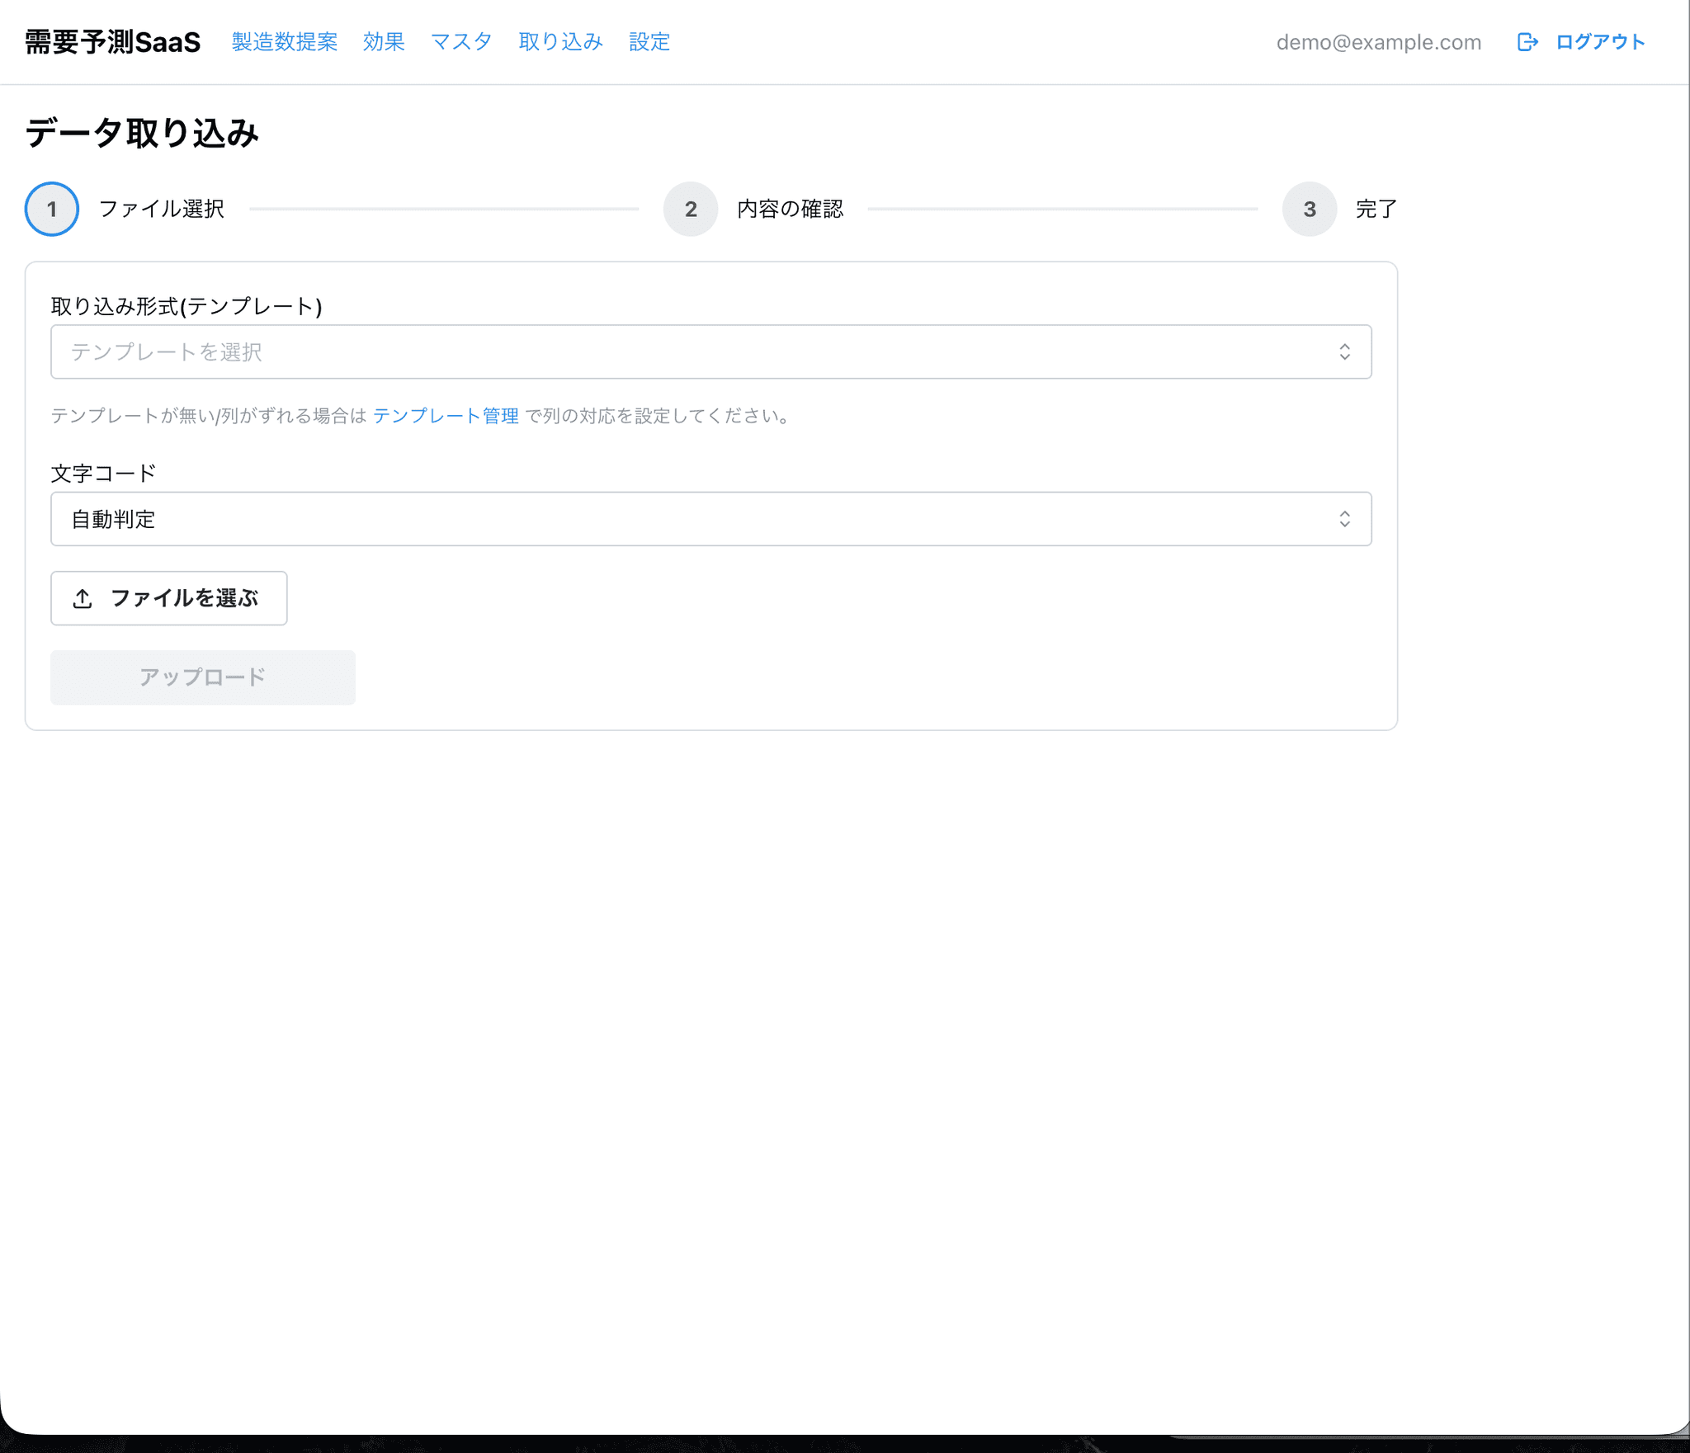Click the demo@example.com account text
The image size is (1690, 1453).
(1379, 42)
